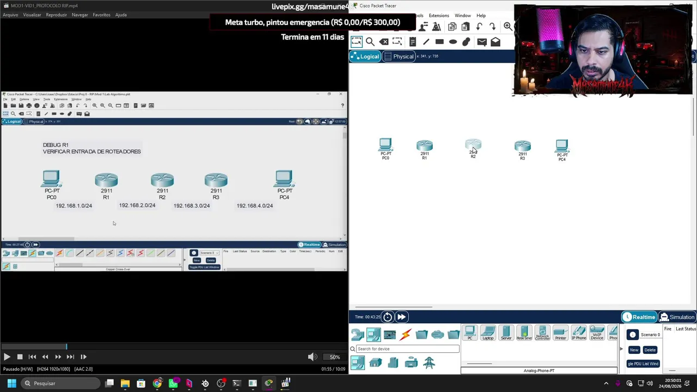Select the Add Complex PDU open envelope
The height and width of the screenshot is (392, 697).
pos(496,42)
